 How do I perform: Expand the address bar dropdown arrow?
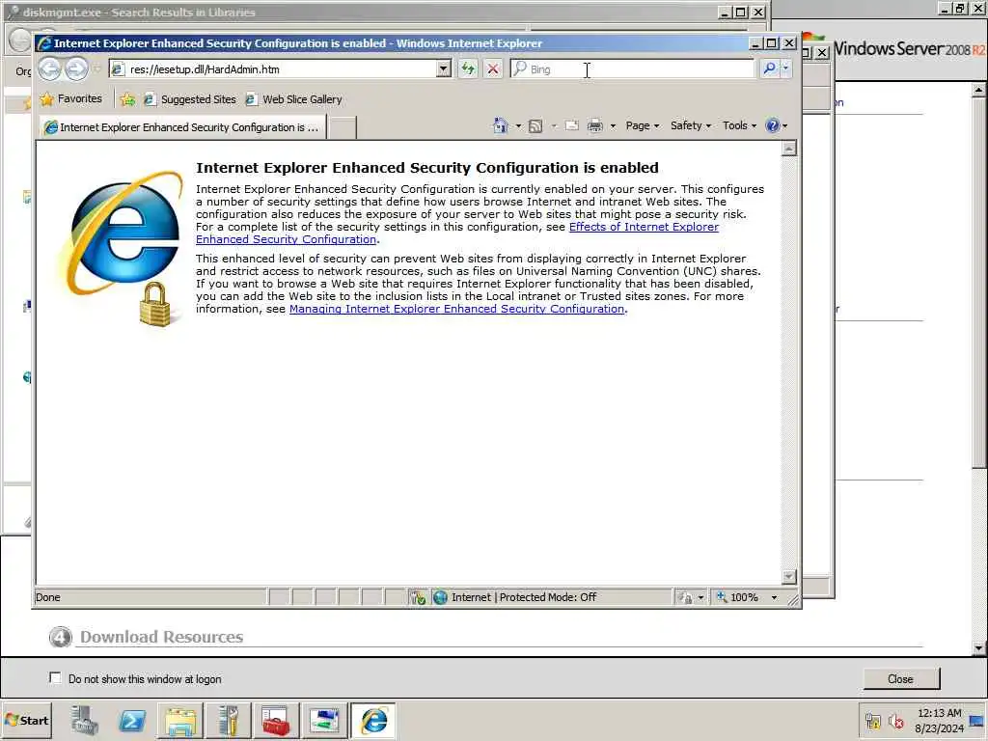(x=444, y=69)
